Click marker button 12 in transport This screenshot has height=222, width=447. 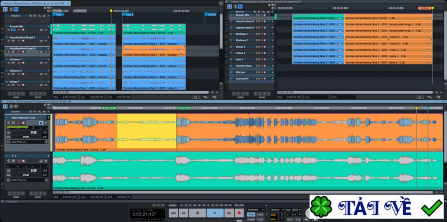230,205
